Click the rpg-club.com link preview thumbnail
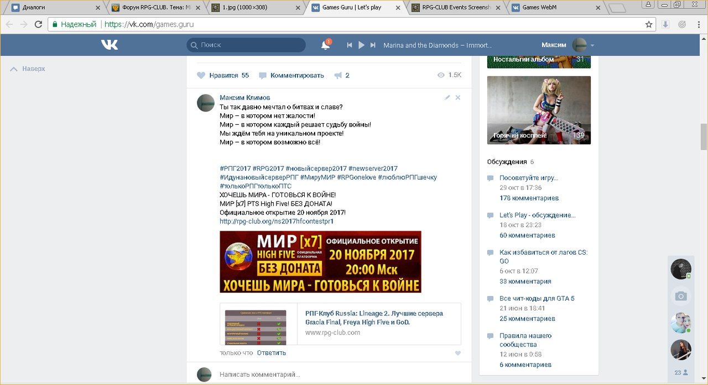The width and height of the screenshot is (708, 385). [x=258, y=325]
